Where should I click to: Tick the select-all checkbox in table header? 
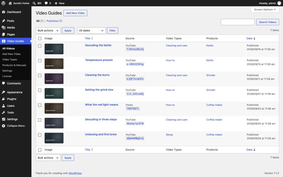40,38
